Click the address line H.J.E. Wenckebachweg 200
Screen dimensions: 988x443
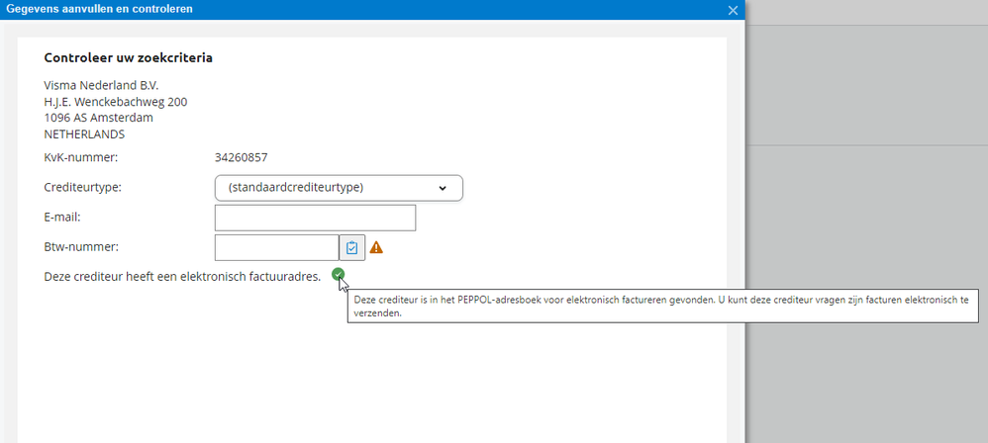coord(115,102)
